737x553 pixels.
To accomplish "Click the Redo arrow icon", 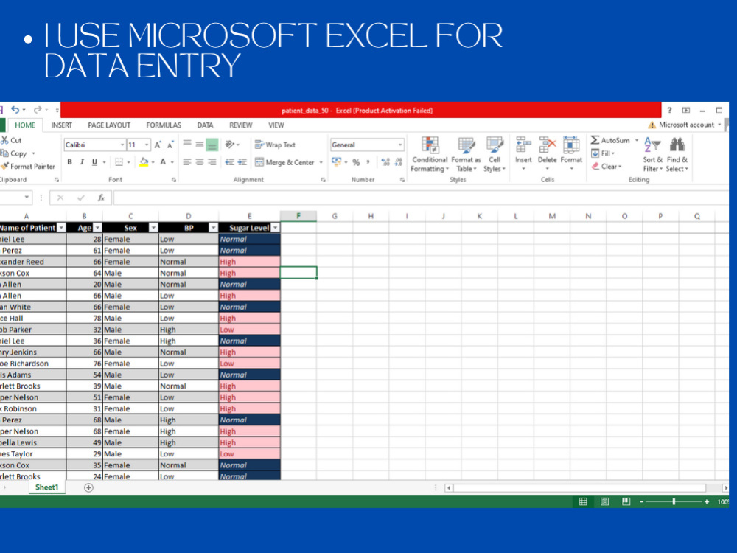I will click(x=38, y=110).
